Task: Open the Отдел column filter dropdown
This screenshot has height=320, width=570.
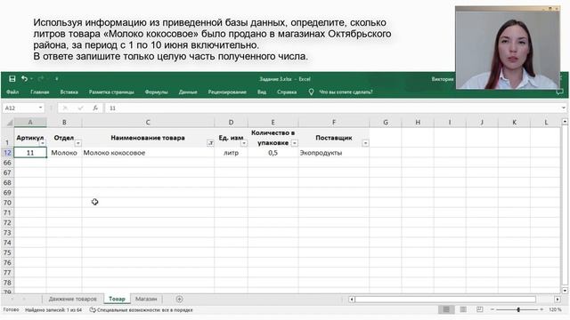Action: point(77,143)
